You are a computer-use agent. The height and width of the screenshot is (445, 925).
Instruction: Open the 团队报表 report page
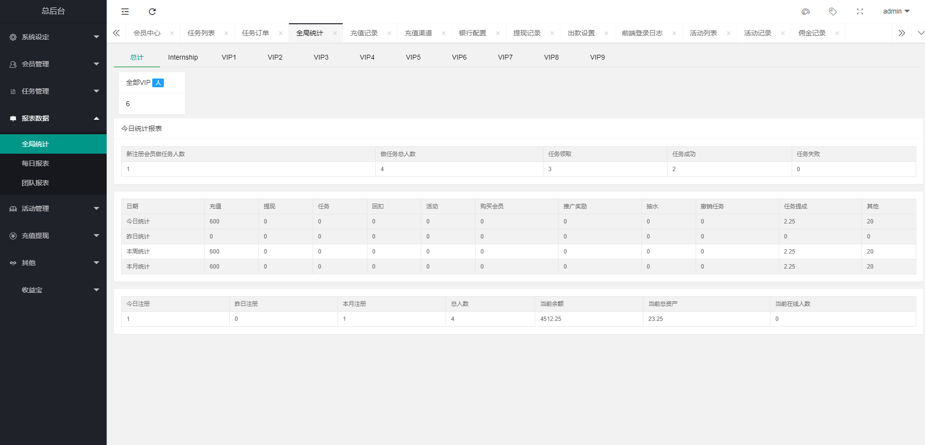coord(34,183)
